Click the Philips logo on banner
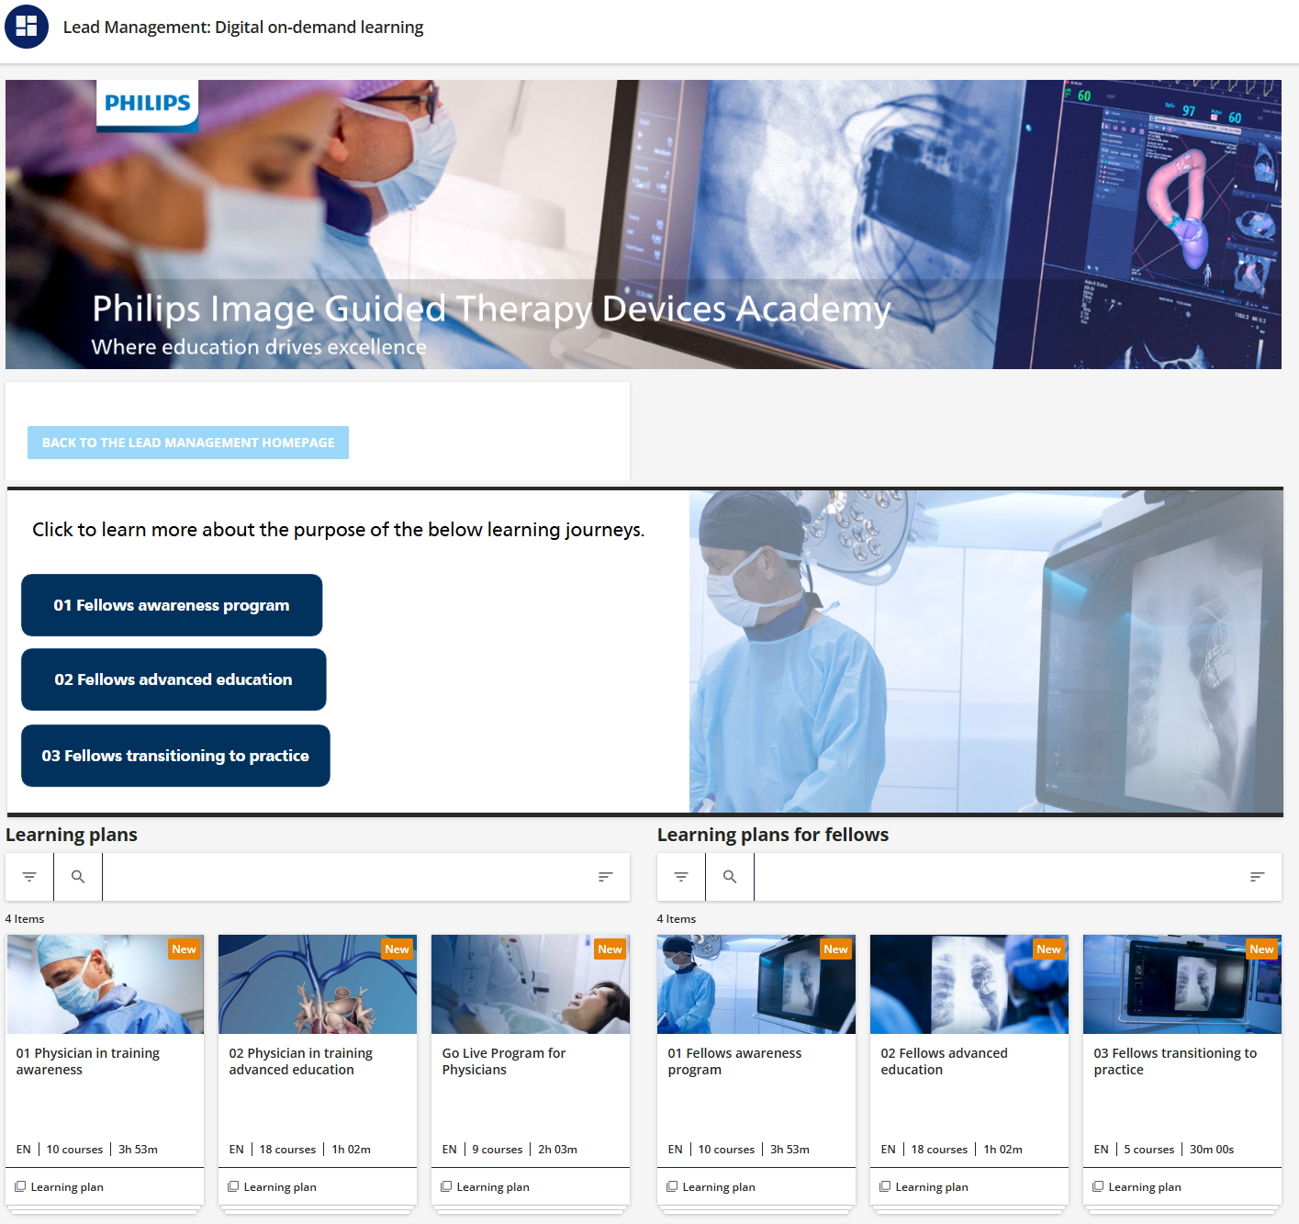The width and height of the screenshot is (1299, 1224). click(x=147, y=104)
